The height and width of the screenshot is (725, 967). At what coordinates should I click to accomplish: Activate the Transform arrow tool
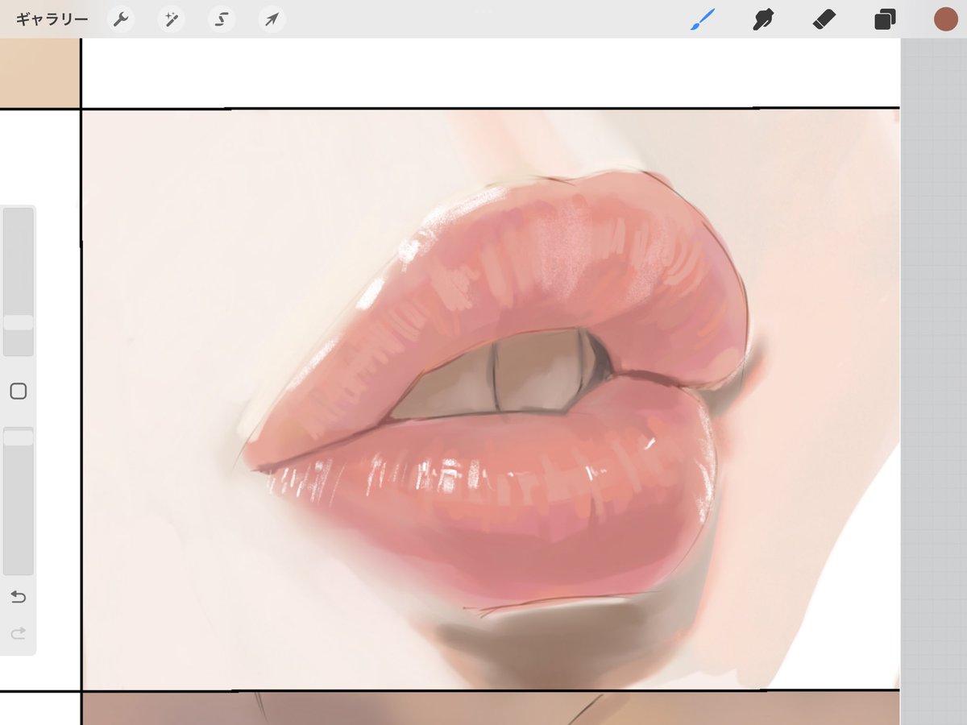(x=272, y=19)
